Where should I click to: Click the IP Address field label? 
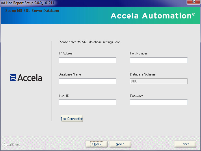pyautogui.click(x=66, y=53)
